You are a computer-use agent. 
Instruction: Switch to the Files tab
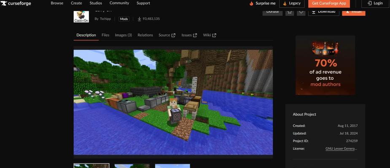[x=105, y=35]
